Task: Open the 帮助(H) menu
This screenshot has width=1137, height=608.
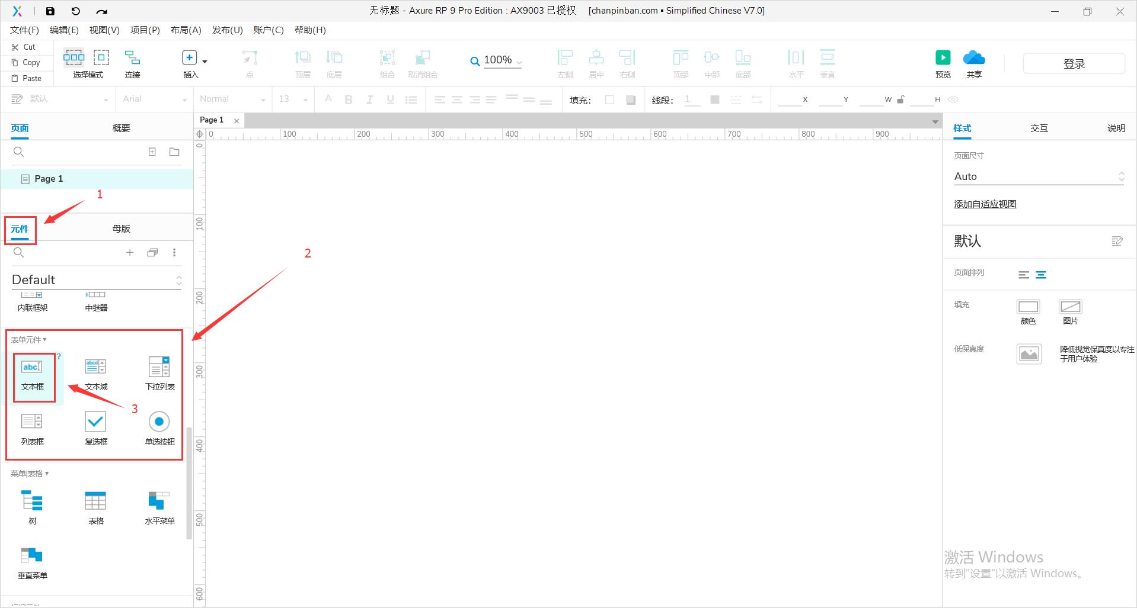Action: pyautogui.click(x=310, y=30)
